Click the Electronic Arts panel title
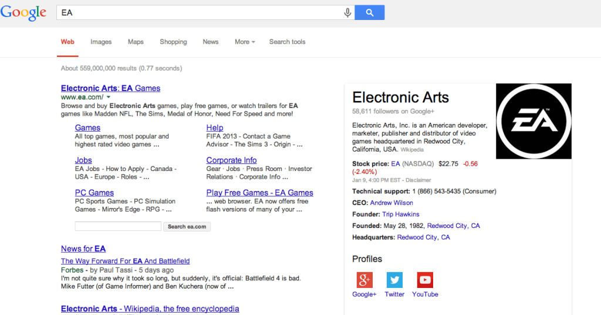601x315 pixels. click(x=400, y=98)
